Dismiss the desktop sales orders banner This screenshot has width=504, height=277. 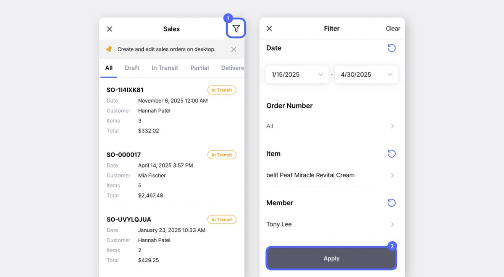234,49
